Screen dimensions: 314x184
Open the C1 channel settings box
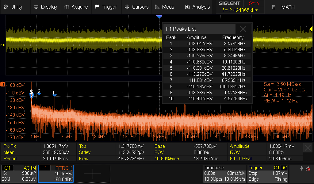pos(19,174)
